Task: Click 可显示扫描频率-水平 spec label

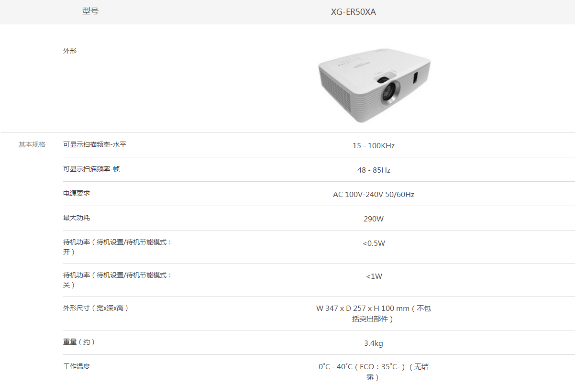Action: point(95,144)
